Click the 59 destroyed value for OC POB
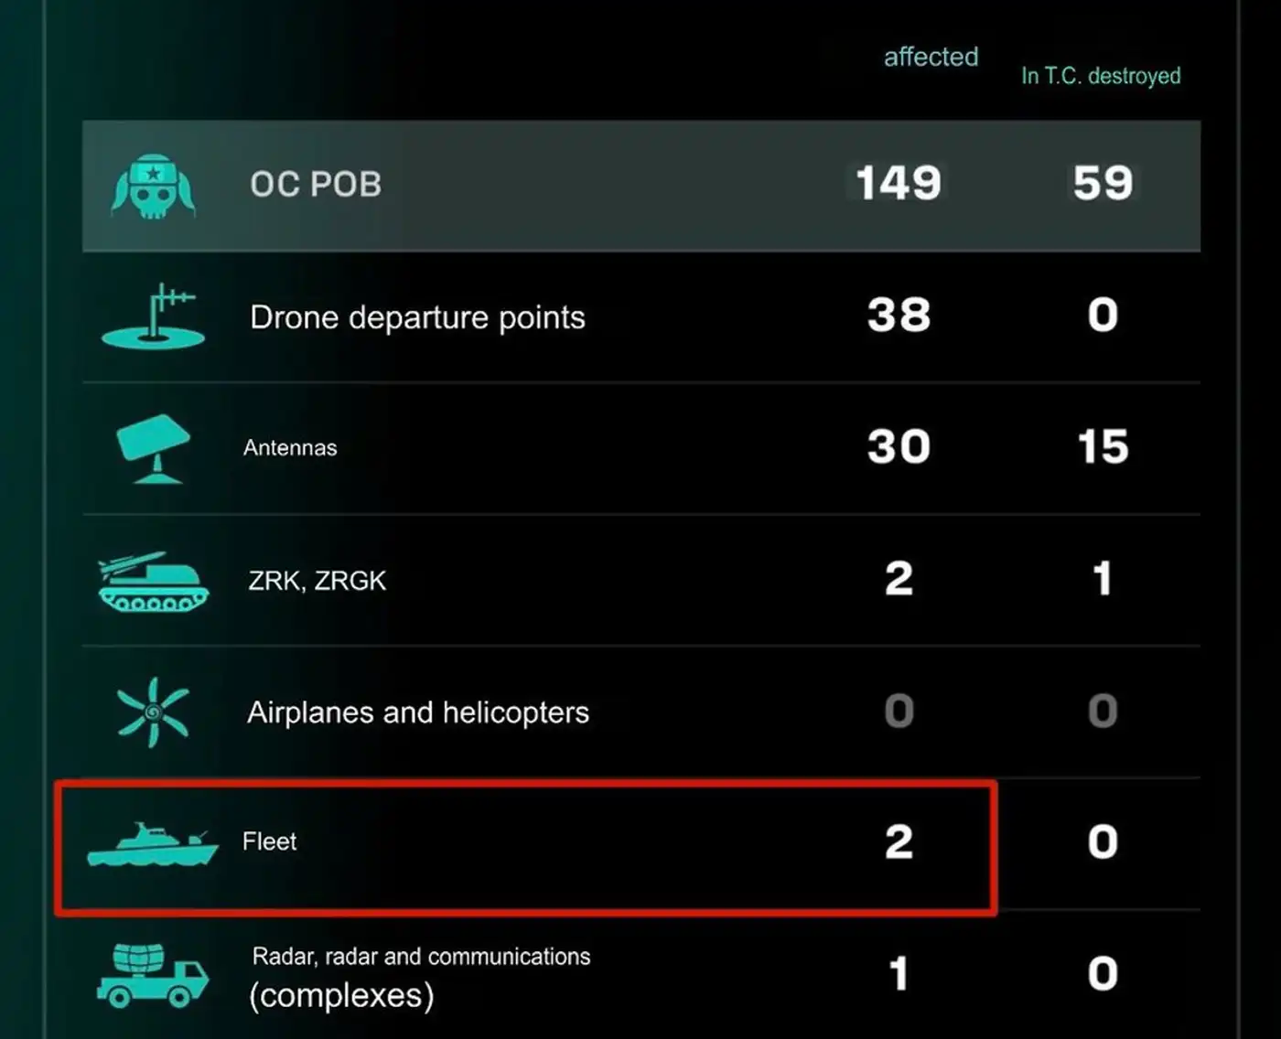This screenshot has width=1281, height=1039. click(1103, 183)
